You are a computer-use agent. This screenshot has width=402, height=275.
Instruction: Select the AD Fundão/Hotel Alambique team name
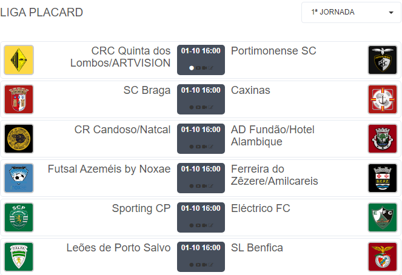tap(272, 136)
